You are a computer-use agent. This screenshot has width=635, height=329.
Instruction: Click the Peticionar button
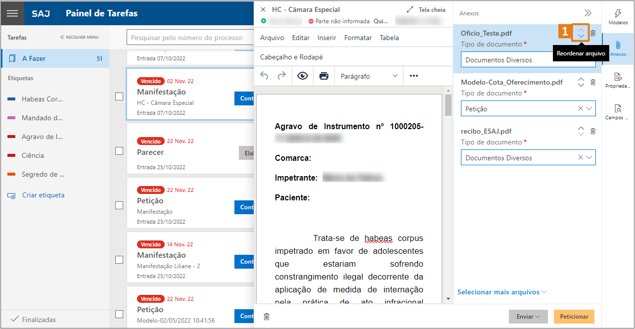pos(574,316)
